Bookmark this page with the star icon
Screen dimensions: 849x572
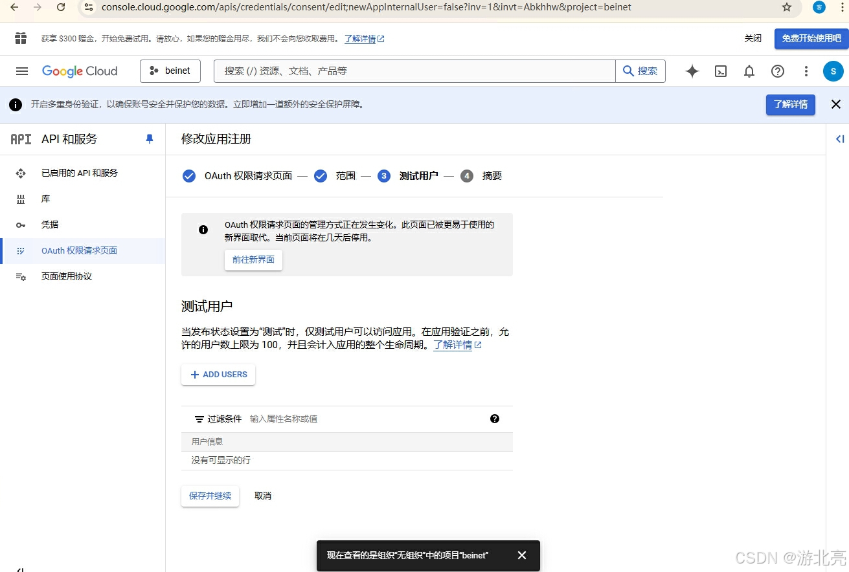[x=787, y=7]
